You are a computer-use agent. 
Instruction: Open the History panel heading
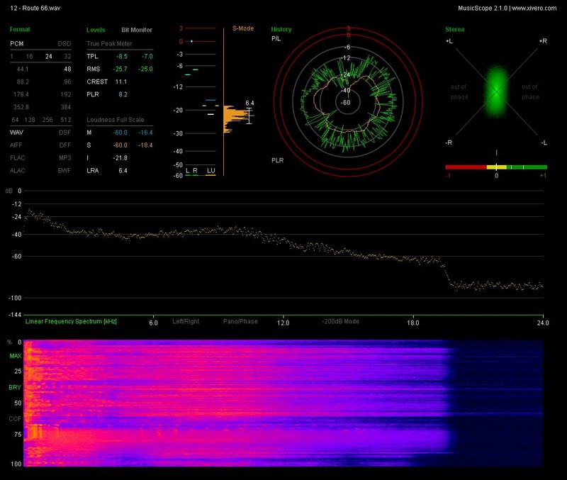(x=281, y=30)
